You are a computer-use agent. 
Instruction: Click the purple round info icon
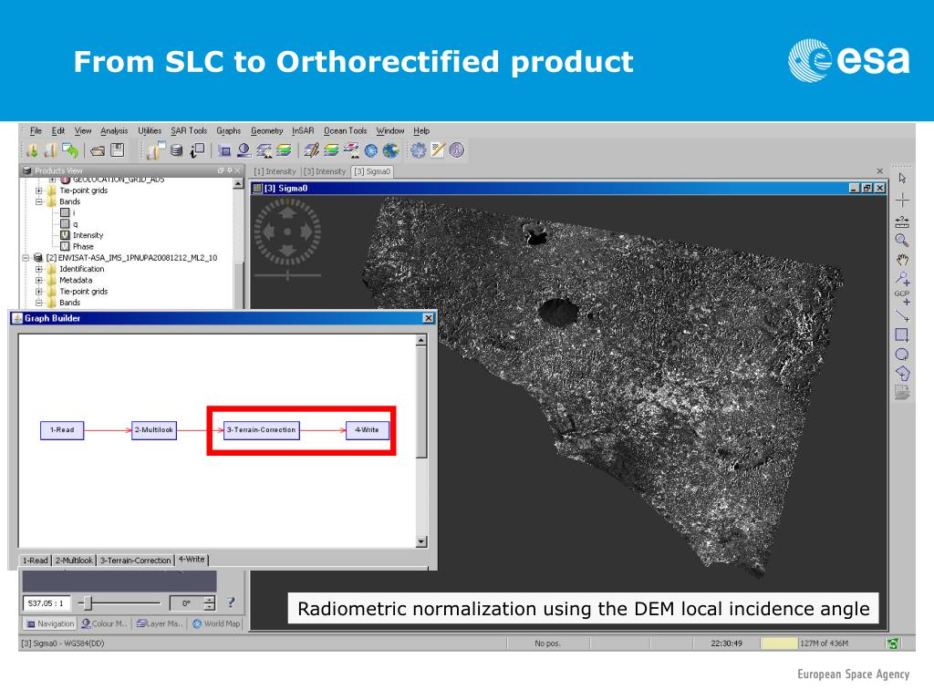457,150
